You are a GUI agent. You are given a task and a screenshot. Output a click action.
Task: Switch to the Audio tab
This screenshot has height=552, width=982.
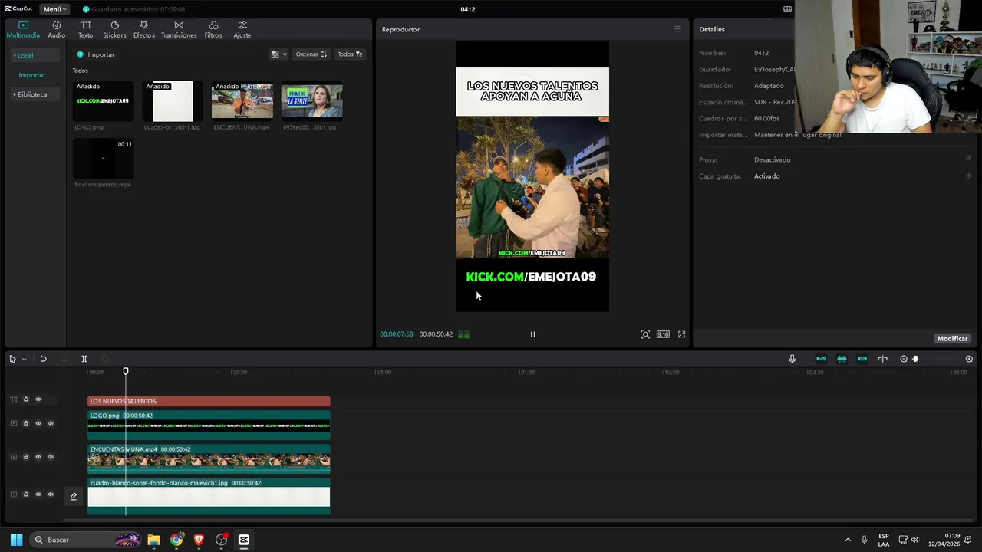pos(57,29)
